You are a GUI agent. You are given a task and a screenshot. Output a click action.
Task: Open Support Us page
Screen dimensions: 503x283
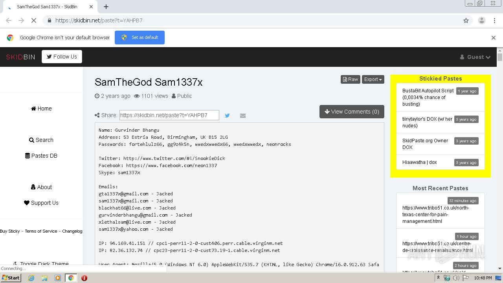[41, 203]
